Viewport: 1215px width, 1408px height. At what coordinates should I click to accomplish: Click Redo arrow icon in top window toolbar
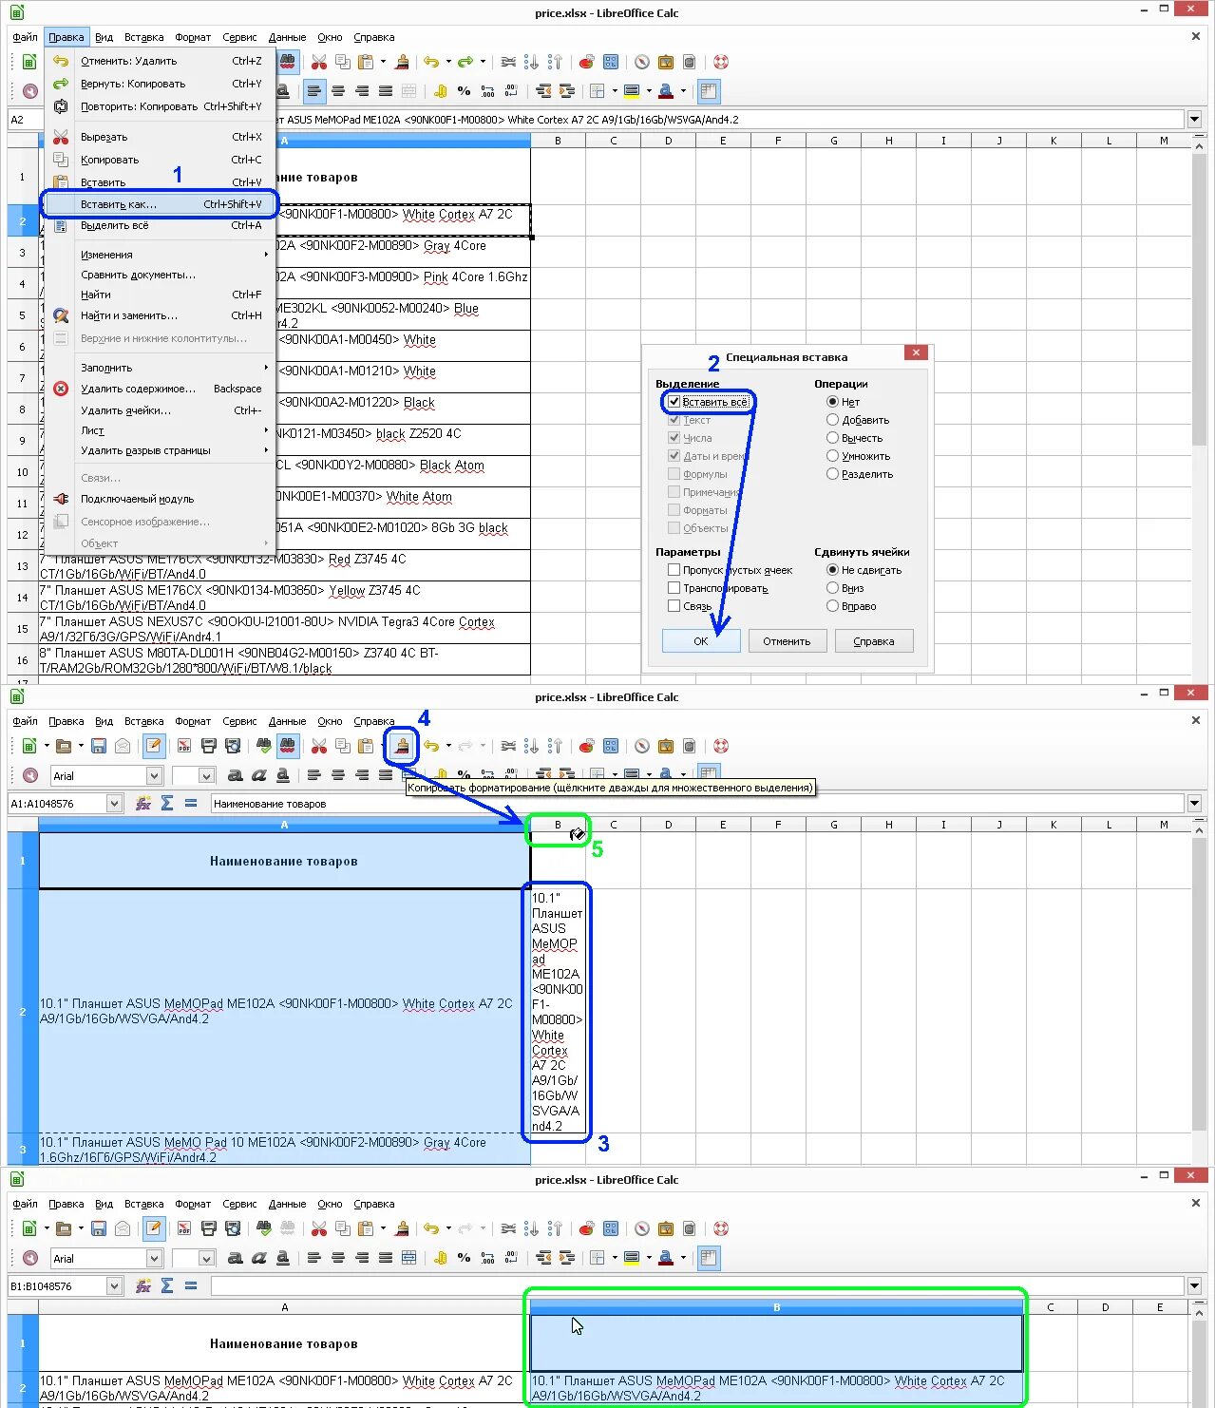[465, 63]
